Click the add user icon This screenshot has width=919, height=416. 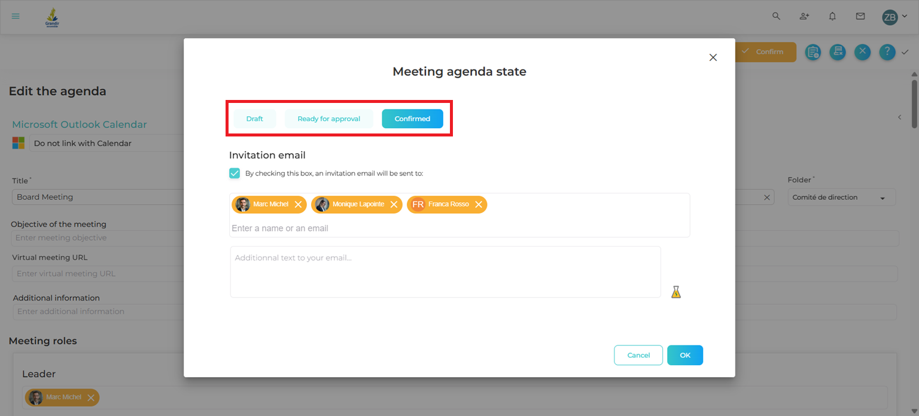click(x=804, y=16)
